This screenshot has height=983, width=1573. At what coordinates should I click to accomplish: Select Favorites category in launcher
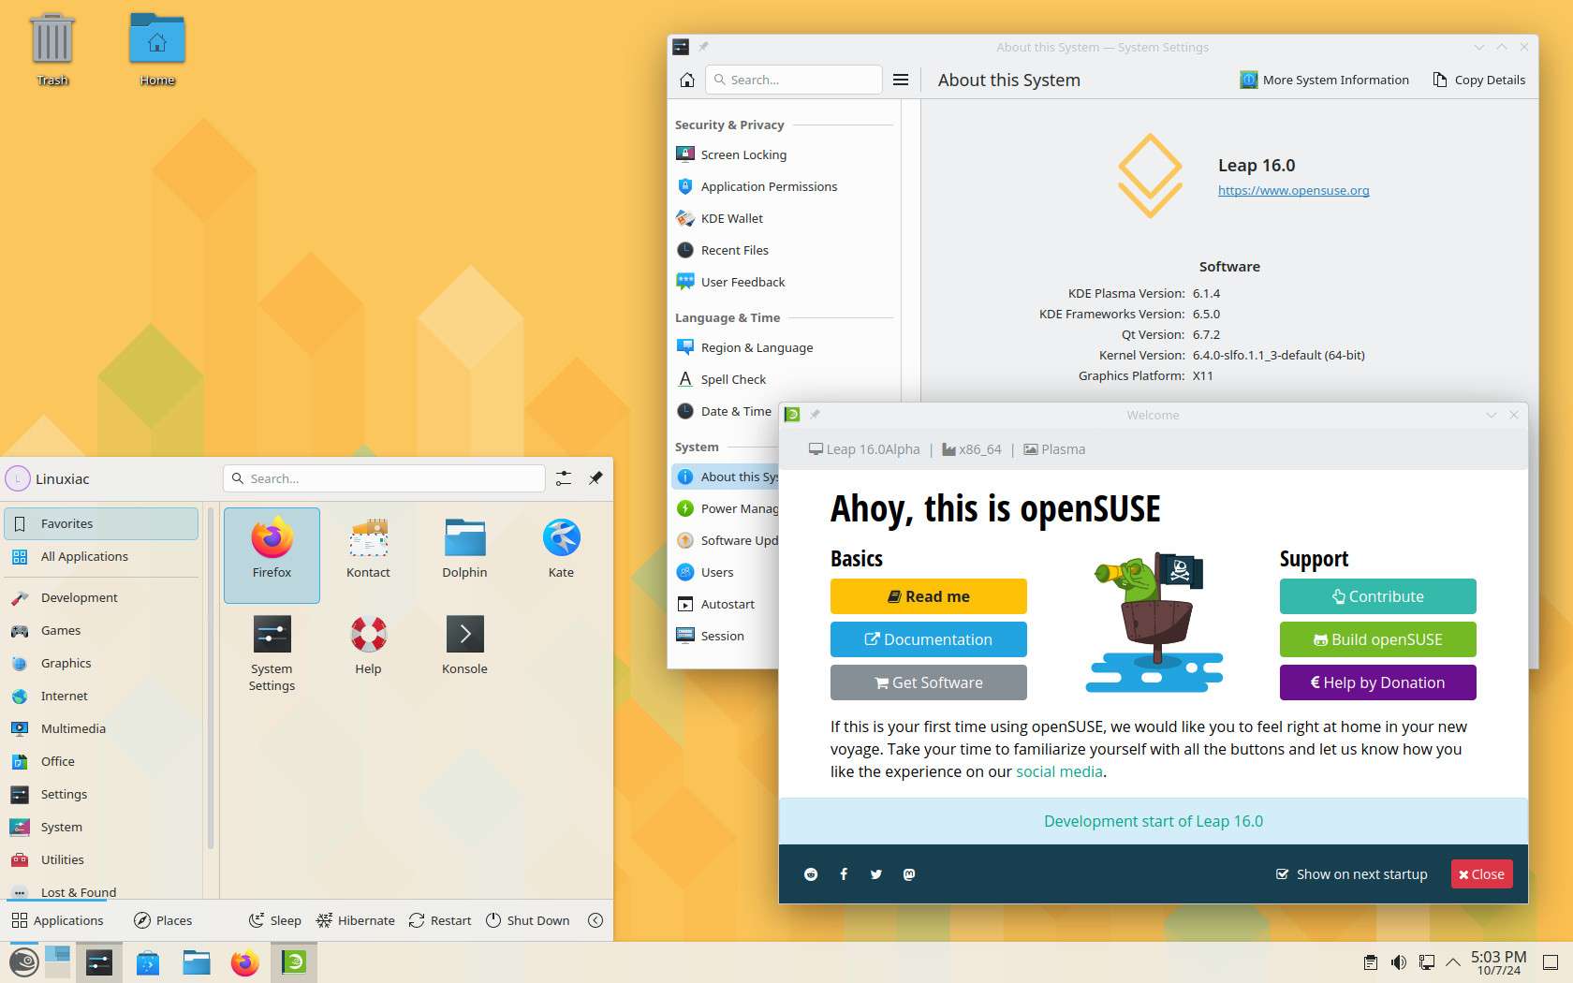101,523
